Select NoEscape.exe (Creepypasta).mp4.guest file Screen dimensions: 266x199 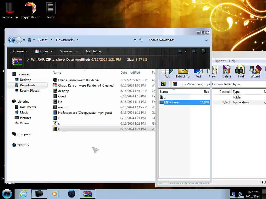click(85, 113)
